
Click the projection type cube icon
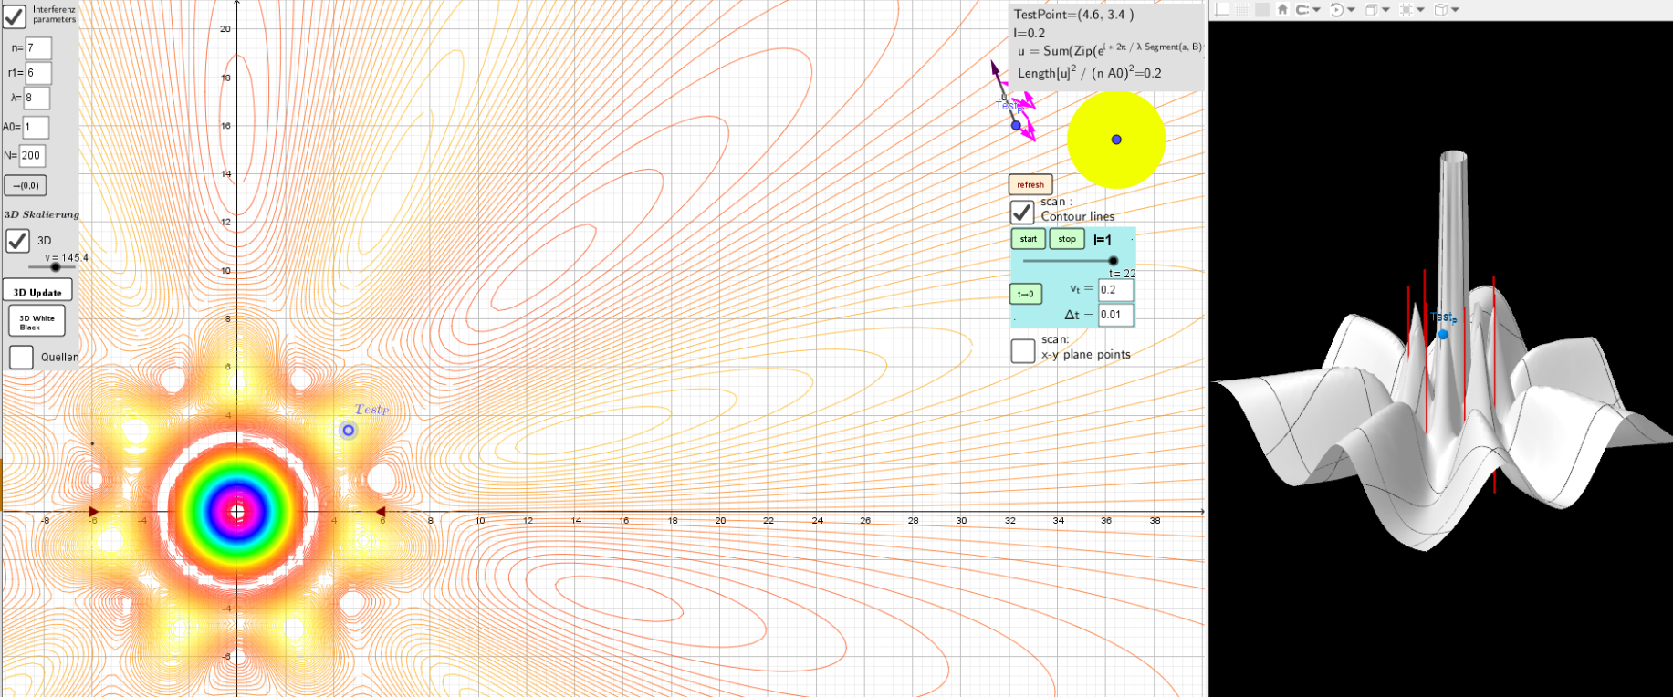[x=1440, y=9]
